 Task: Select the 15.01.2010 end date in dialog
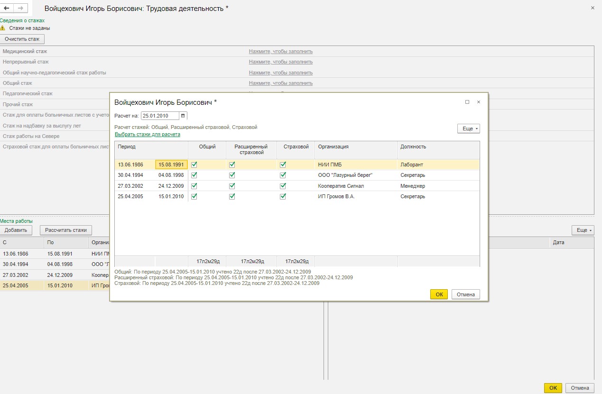click(171, 196)
